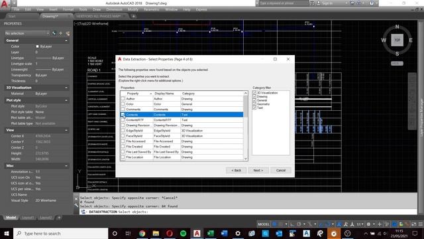Open Opera browser from the taskbar

click(170, 233)
